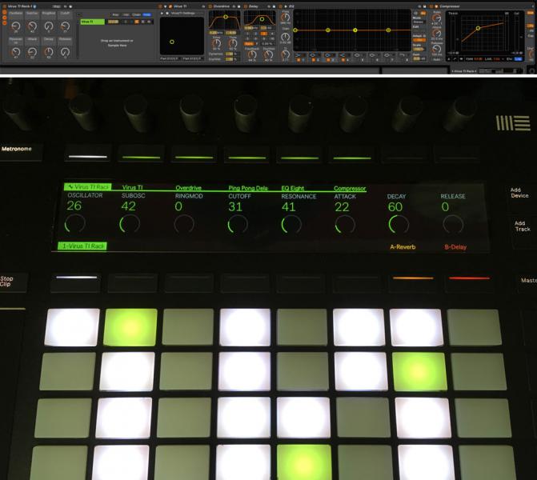Image resolution: width=537 pixels, height=480 pixels.
Task: Select the Virus TI tab on Push display
Action: [132, 187]
